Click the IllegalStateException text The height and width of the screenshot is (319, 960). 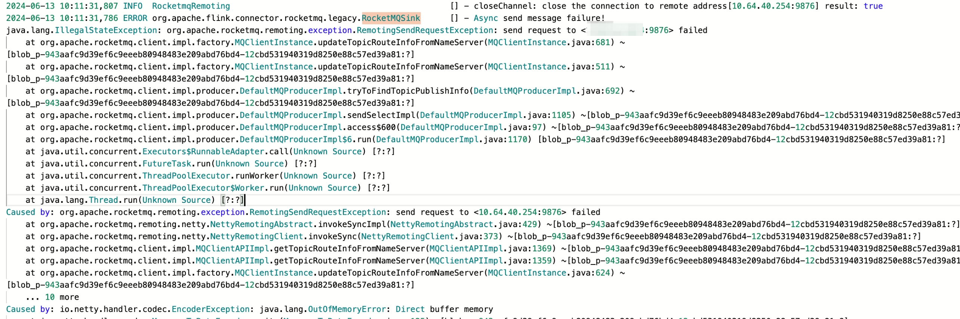106,30
